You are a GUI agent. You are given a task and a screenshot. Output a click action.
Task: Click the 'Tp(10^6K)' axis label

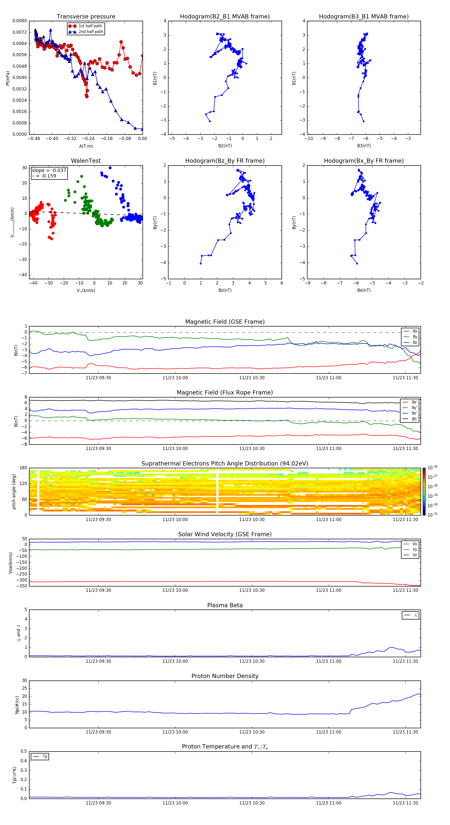[x=14, y=775]
